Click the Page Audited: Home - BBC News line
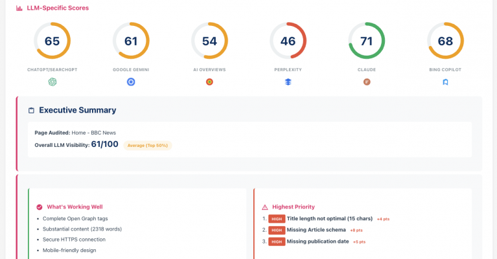Viewport: 497px width, 259px height. point(75,133)
